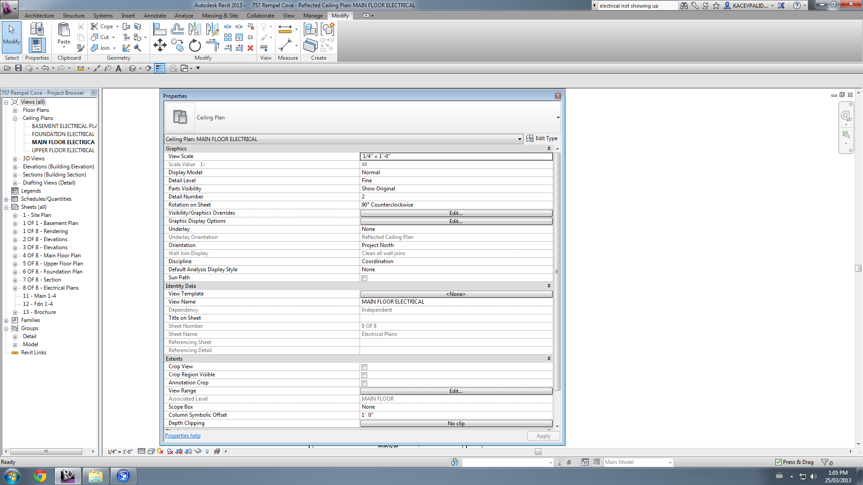
Task: Click the Save icon in quick access toolbar
Action: (x=18, y=68)
